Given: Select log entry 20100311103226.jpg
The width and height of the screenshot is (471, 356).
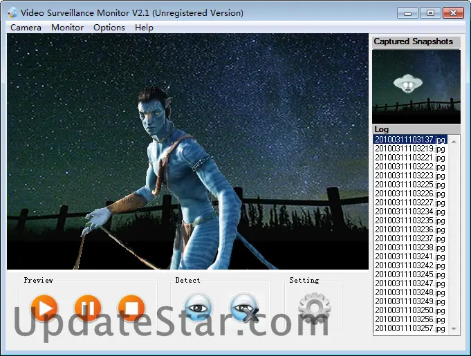Looking at the screenshot, I should pos(410,194).
